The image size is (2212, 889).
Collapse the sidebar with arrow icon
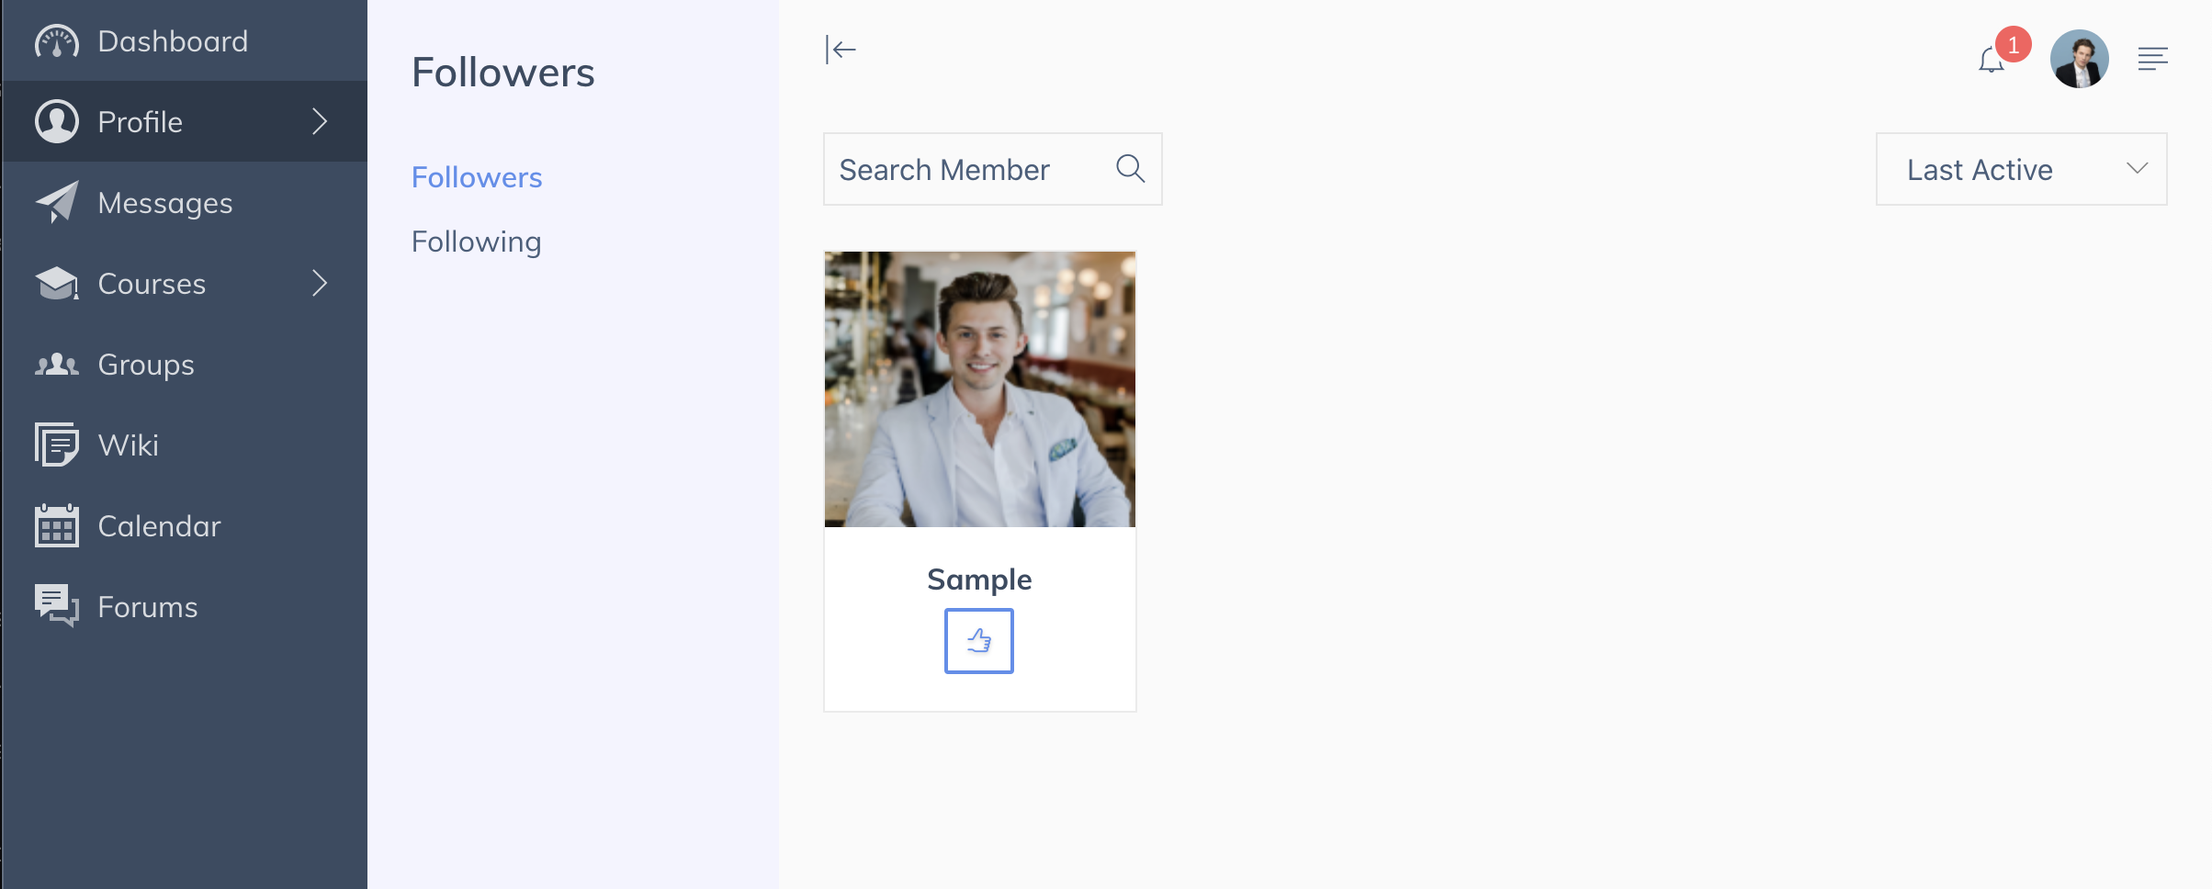[x=841, y=50]
